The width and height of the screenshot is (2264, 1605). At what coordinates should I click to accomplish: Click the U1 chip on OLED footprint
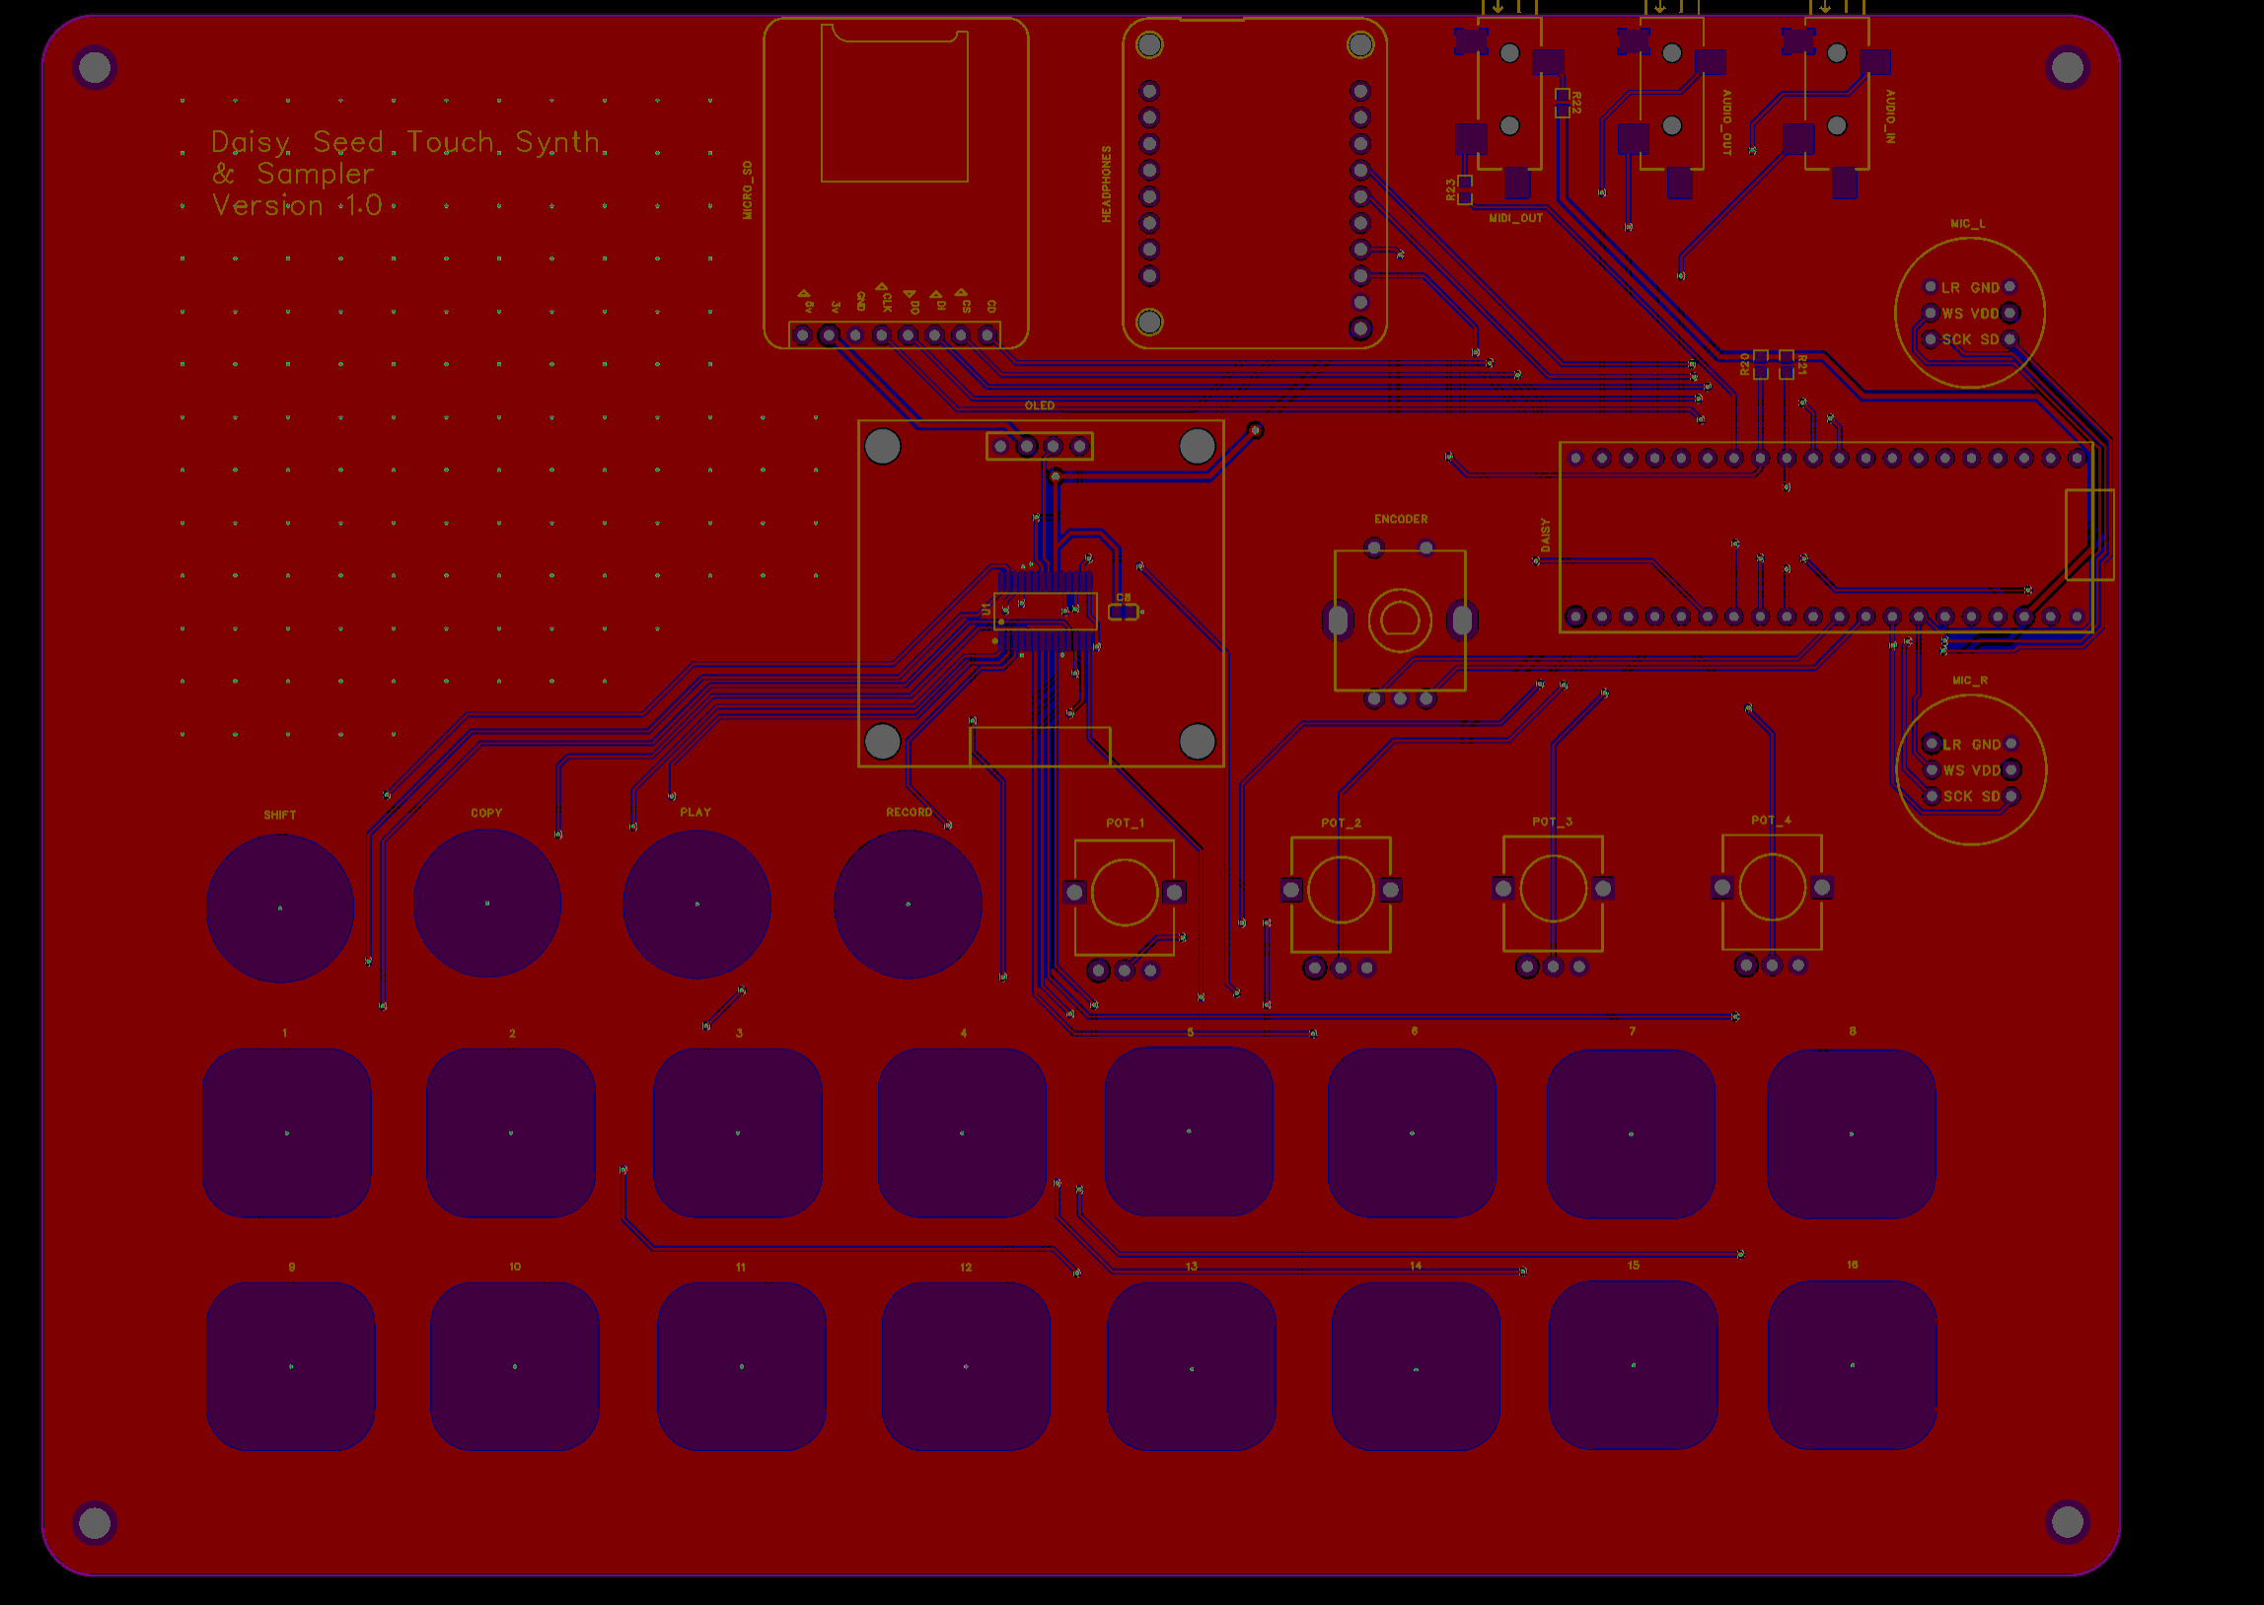(x=1046, y=611)
